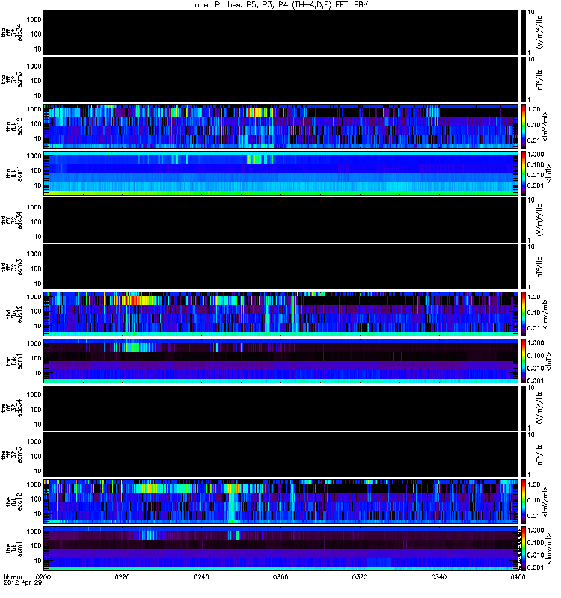Click the 'tha fff 32 edc34' y-axis label
This screenshot has width=561, height=598.
tap(11, 32)
